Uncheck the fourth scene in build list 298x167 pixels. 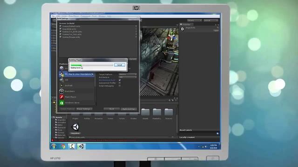coord(61,34)
